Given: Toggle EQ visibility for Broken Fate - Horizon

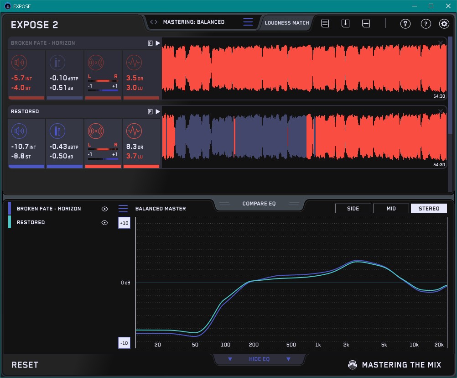Looking at the screenshot, I should tap(104, 209).
